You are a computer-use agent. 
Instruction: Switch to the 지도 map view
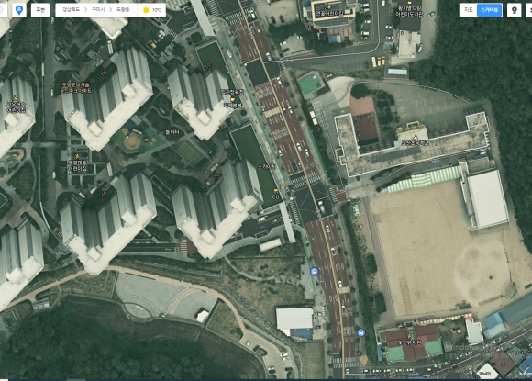point(469,10)
